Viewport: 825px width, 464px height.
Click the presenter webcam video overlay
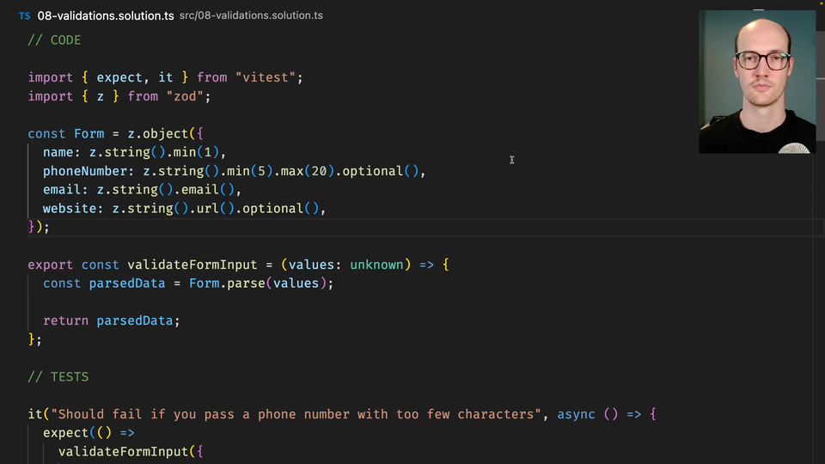tap(756, 82)
